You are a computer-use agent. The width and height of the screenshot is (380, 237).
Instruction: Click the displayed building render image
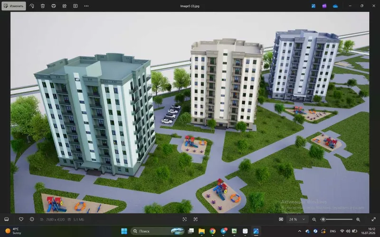coord(190,112)
